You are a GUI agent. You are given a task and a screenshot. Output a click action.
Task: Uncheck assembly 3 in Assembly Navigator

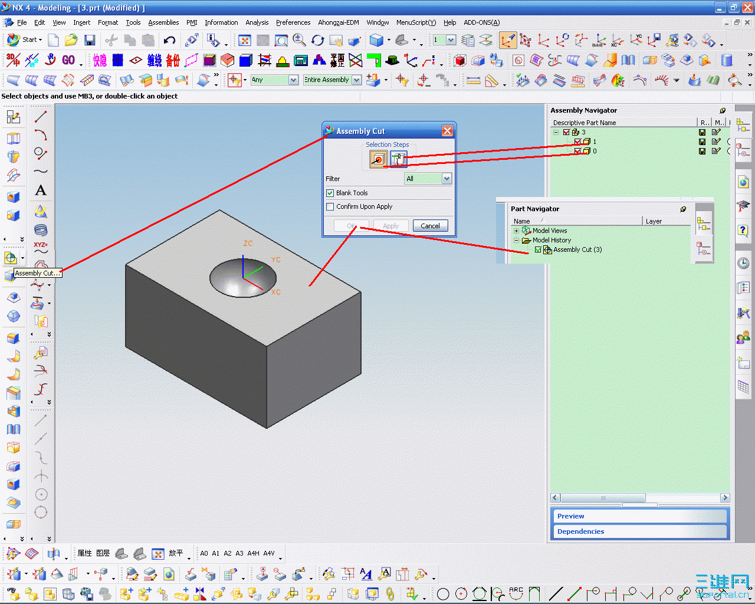[566, 132]
